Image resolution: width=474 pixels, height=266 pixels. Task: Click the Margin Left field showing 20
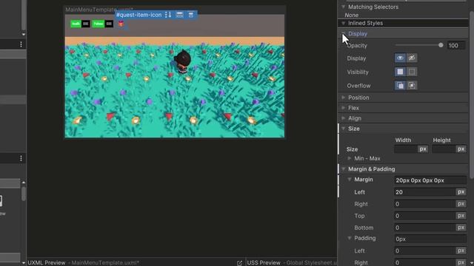pos(424,192)
